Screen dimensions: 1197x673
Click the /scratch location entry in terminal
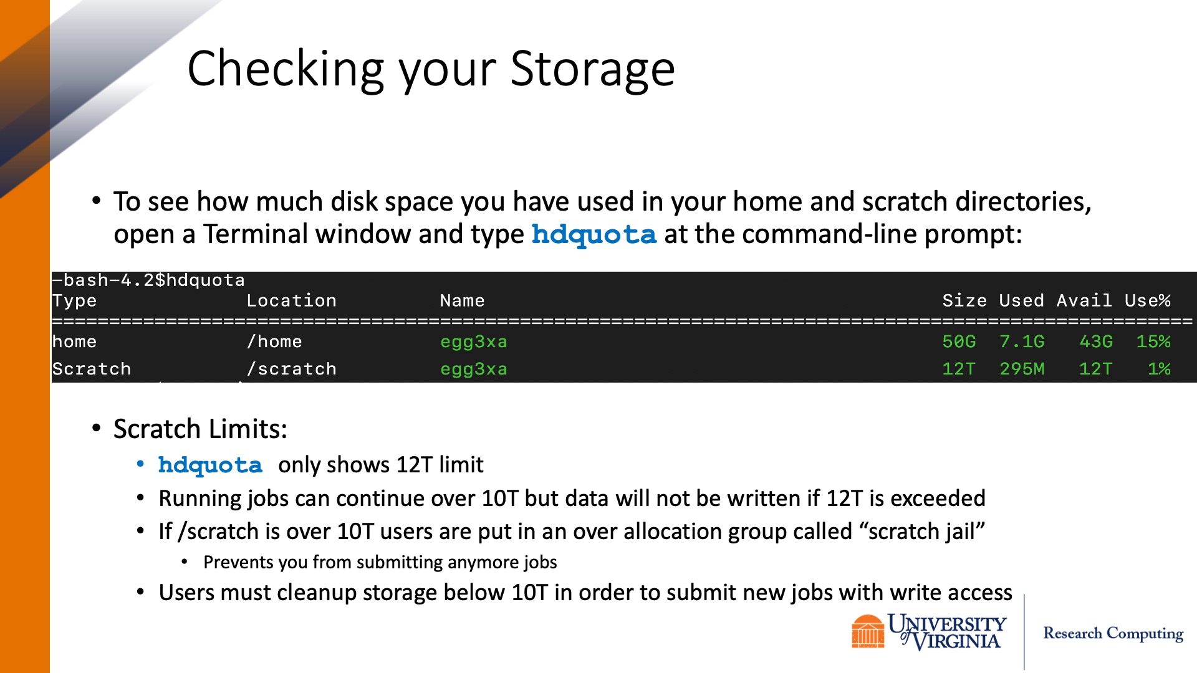tap(291, 369)
